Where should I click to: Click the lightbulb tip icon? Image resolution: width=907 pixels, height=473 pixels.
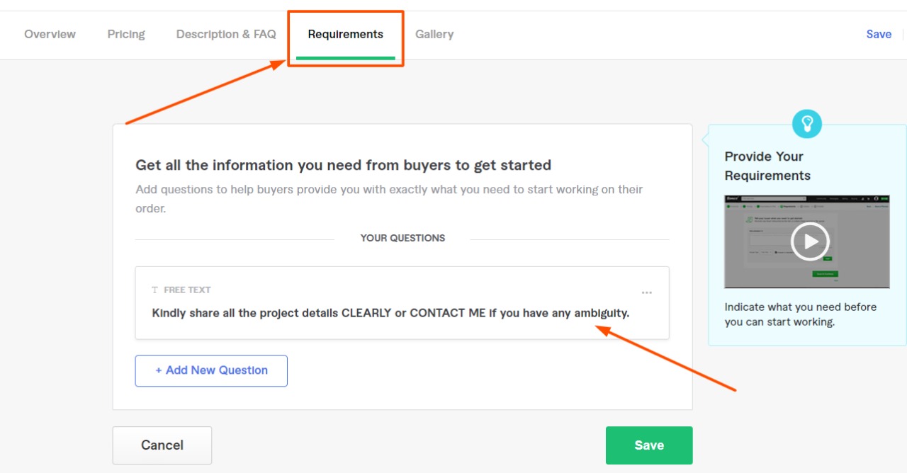[x=806, y=124]
